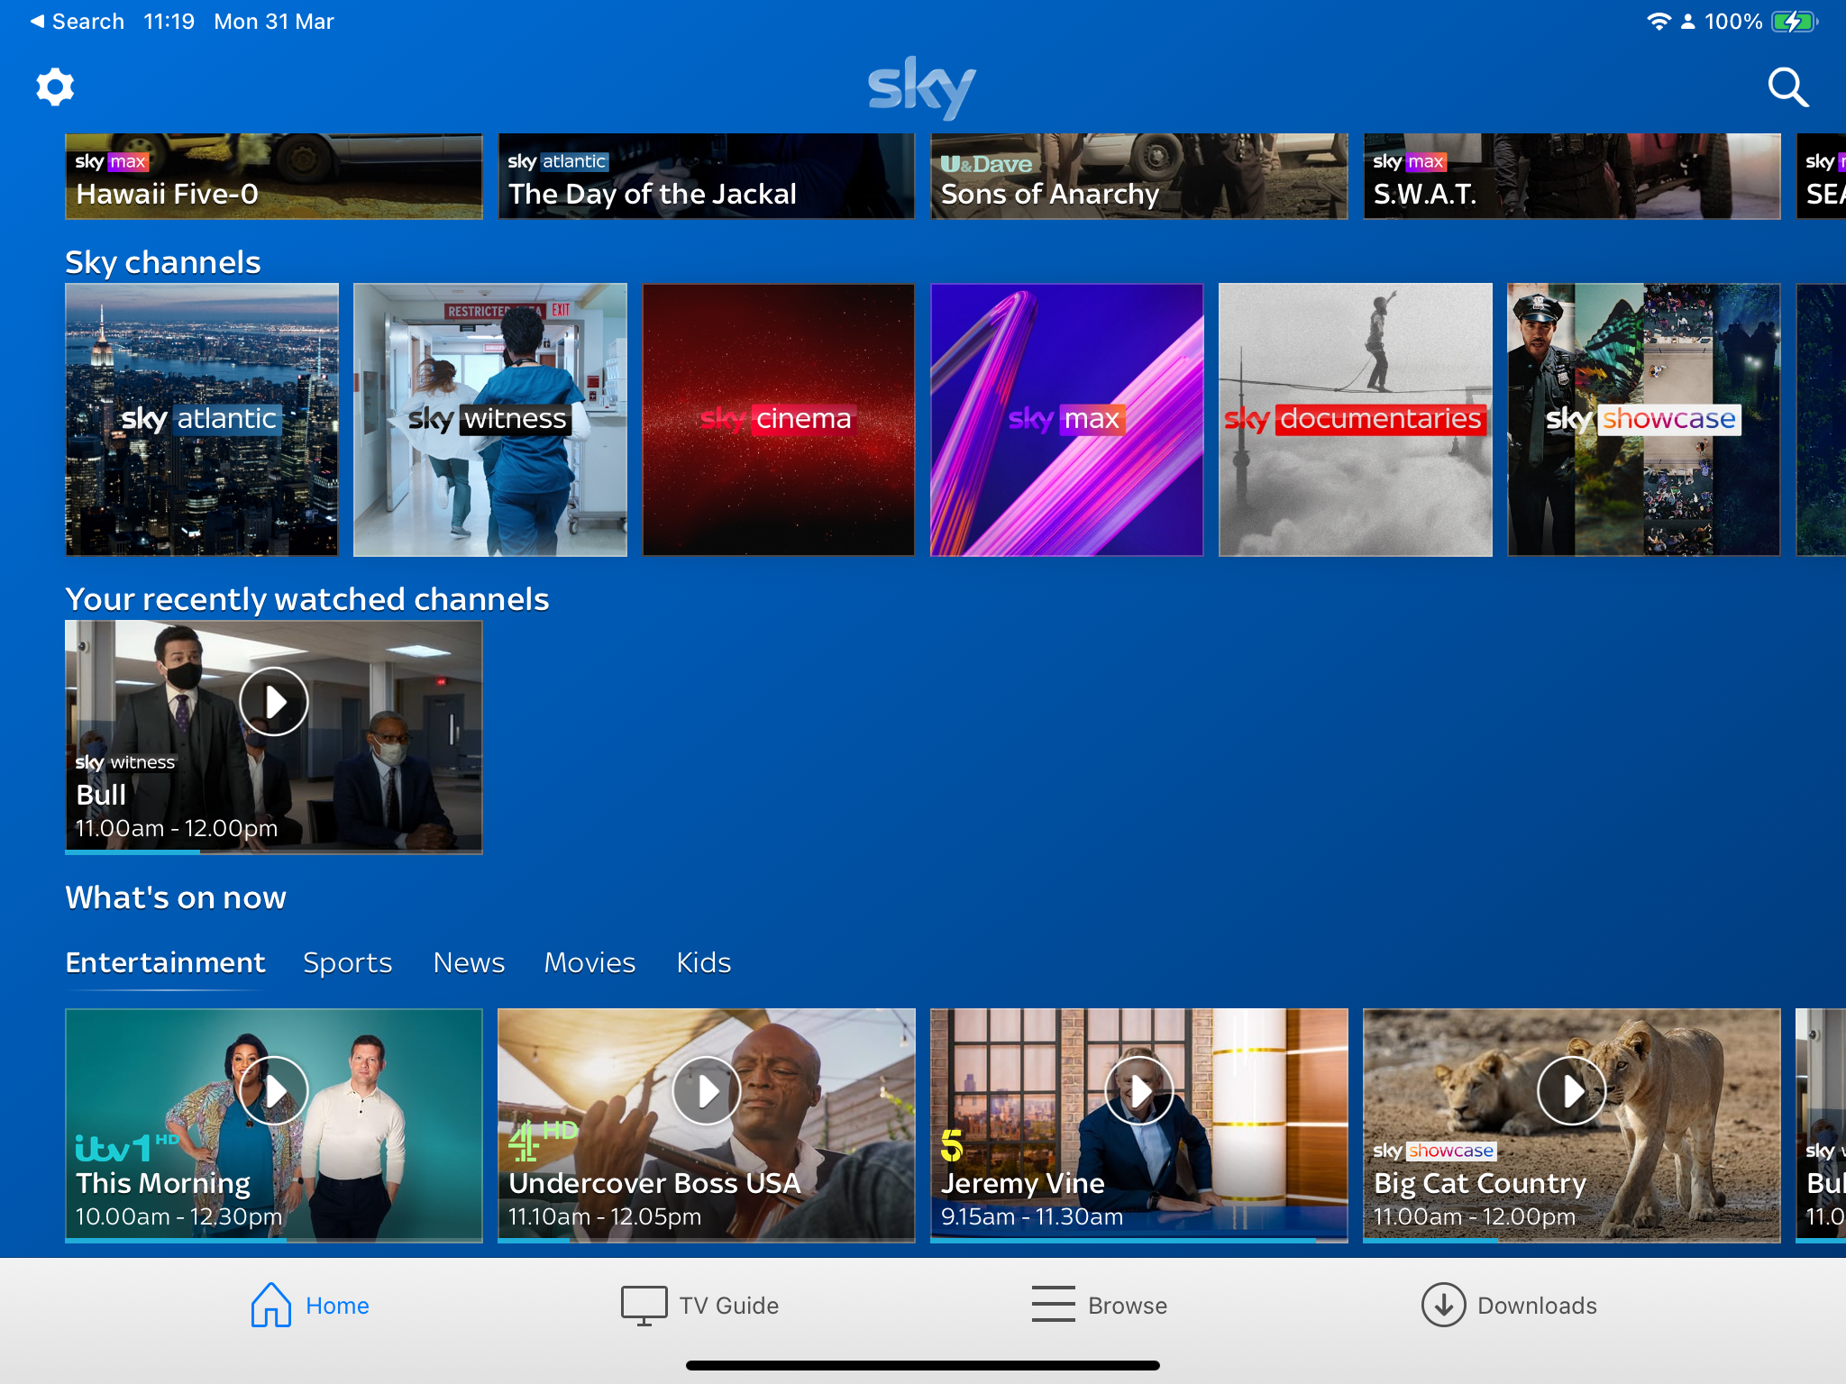Open the Sky Cinema channel tile
1846x1384 pixels.
click(x=778, y=419)
